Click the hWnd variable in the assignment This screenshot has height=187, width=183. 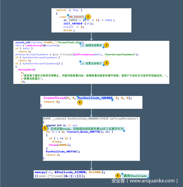coord(109,20)
